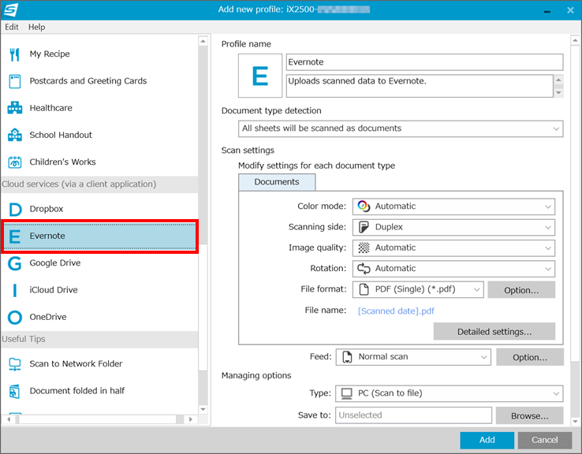
Task: Expand the Scanning side Duplex dropdown
Action: click(x=453, y=227)
